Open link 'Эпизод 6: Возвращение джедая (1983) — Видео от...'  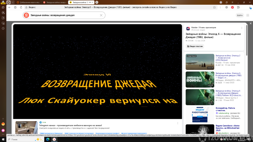(x=228, y=75)
